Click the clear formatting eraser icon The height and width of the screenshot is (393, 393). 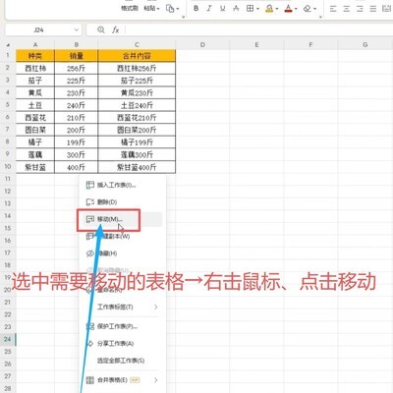pos(308,9)
